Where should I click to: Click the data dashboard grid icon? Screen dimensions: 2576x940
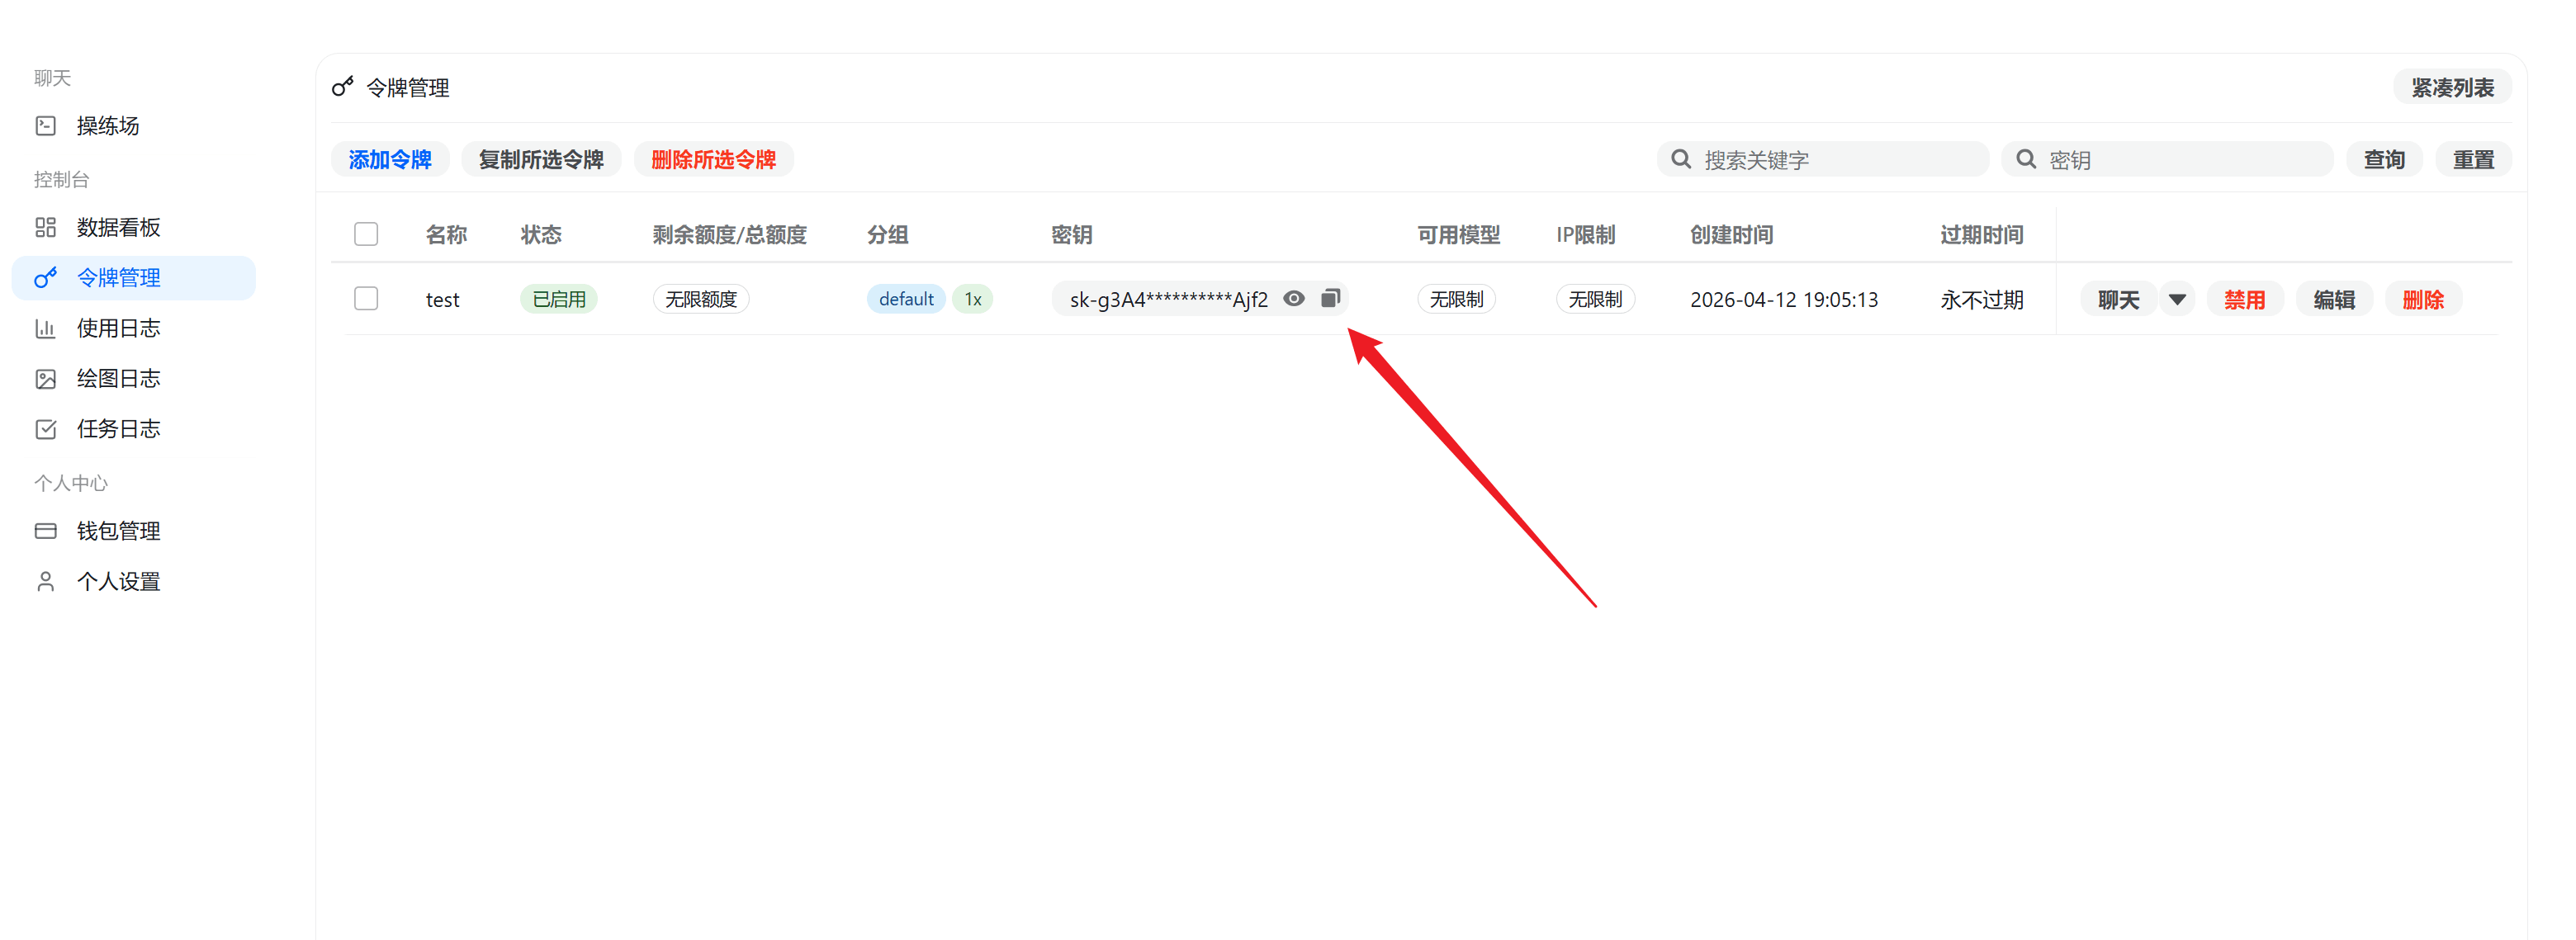[46, 227]
